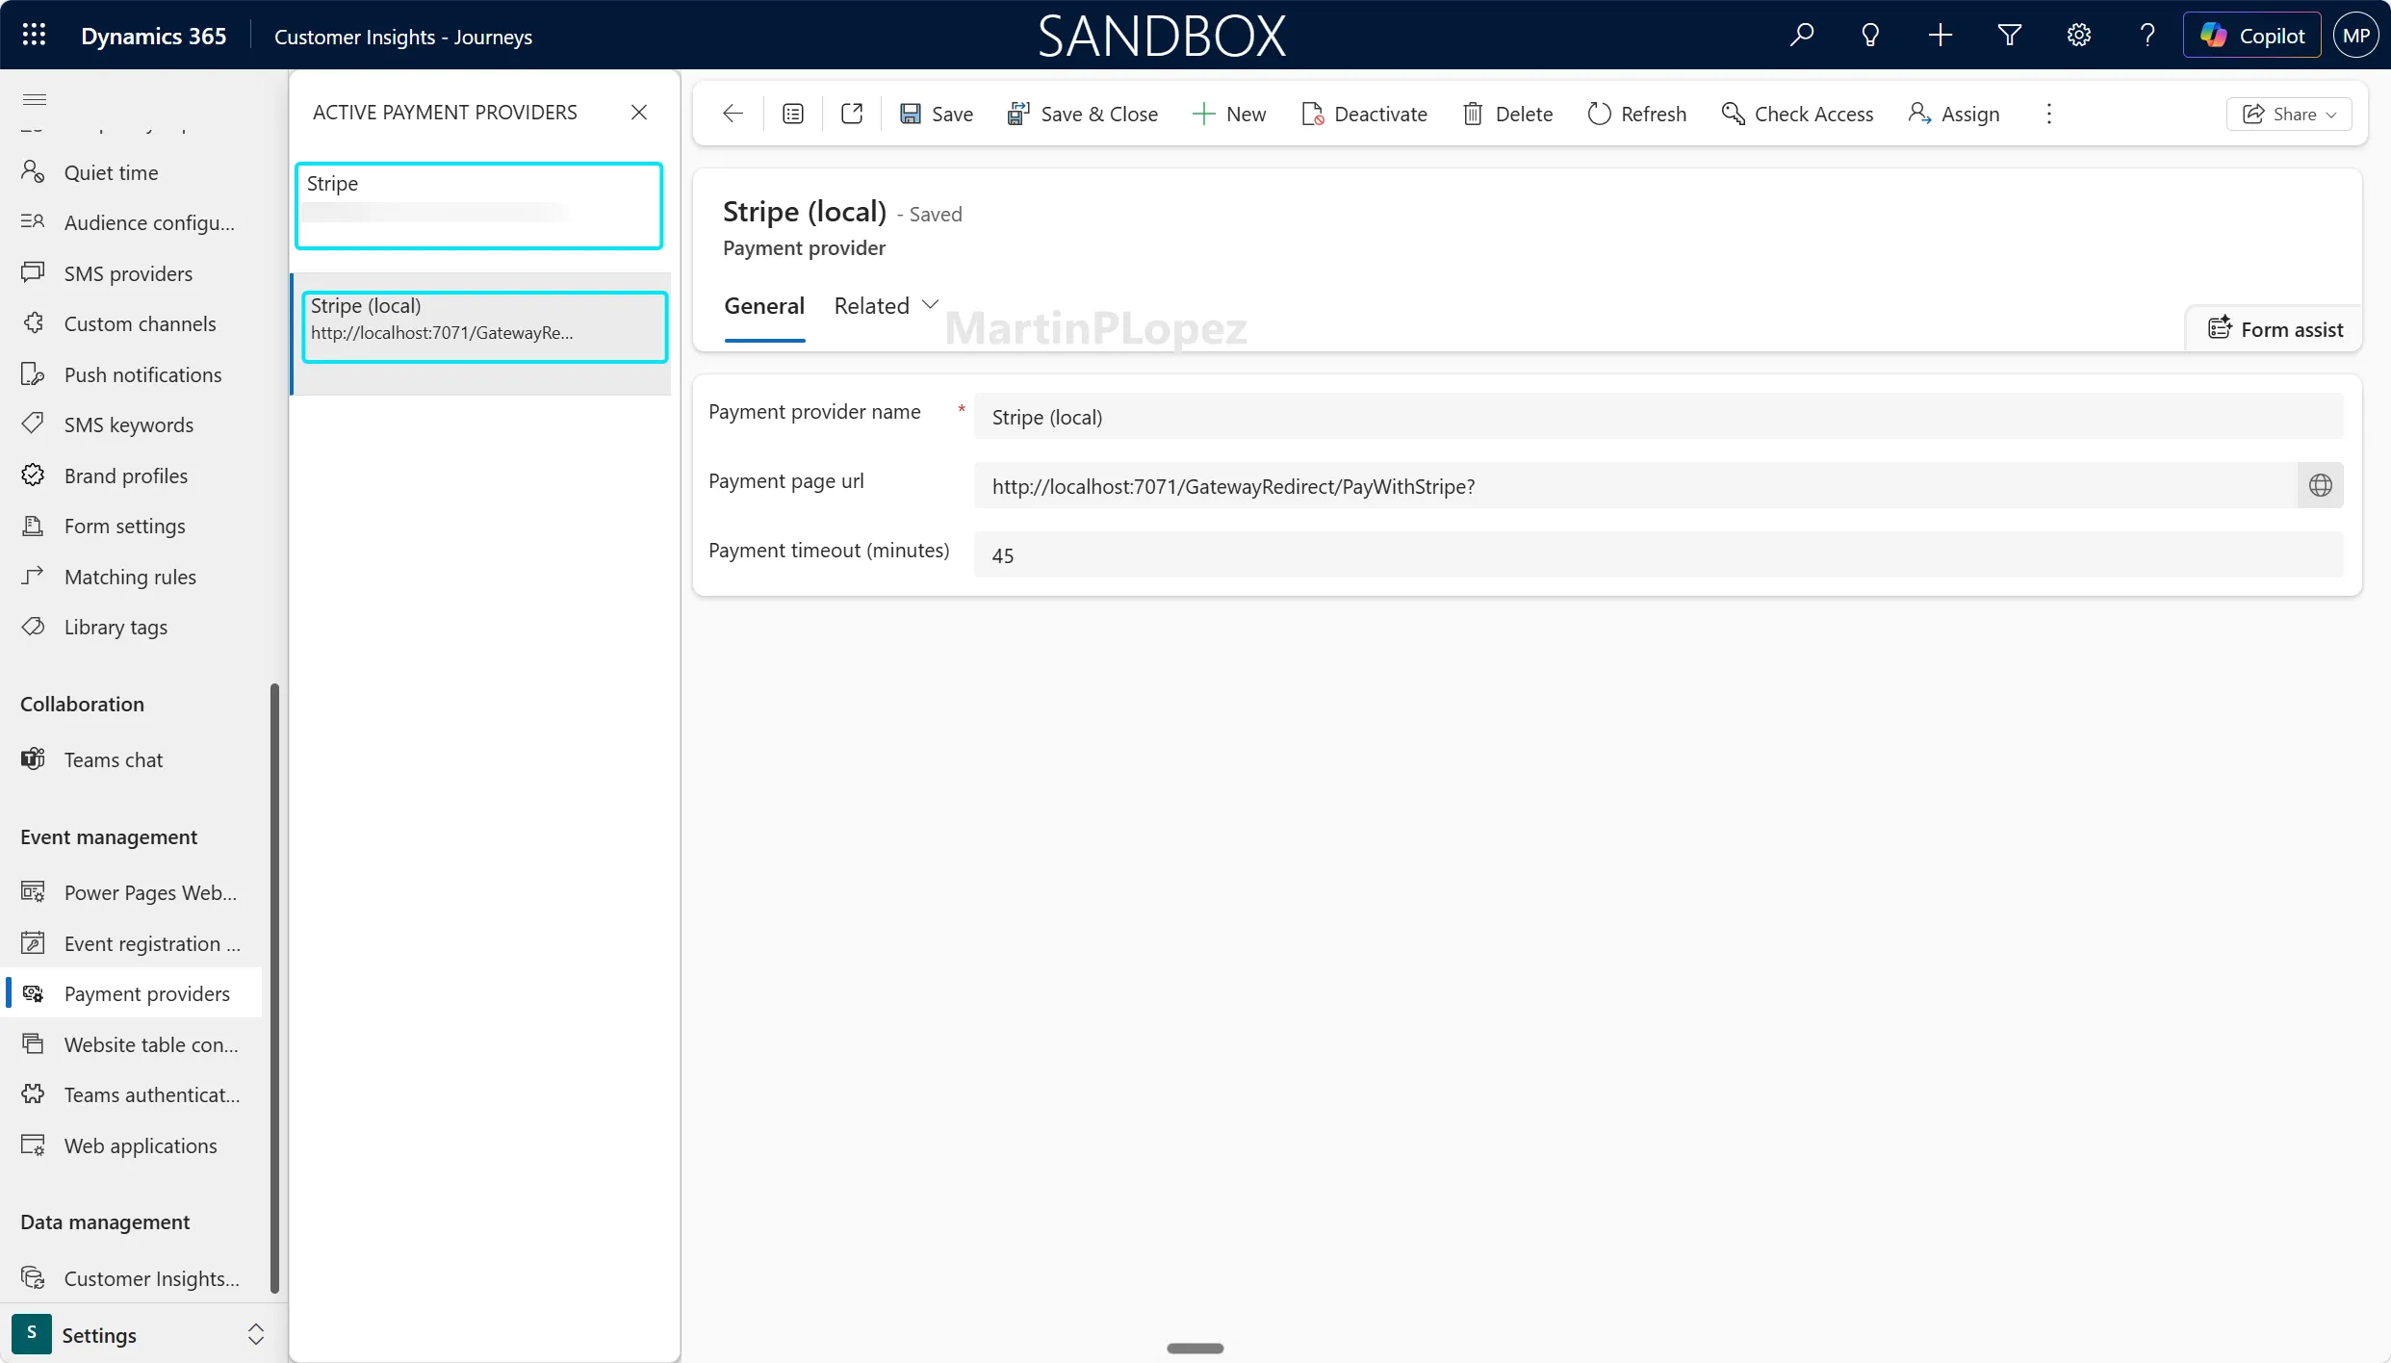2391x1363 pixels.
Task: Edit the Payment page url field
Action: click(1635, 486)
